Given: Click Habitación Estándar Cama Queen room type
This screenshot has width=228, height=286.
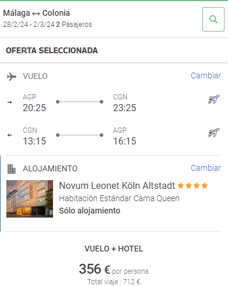Looking at the screenshot, I should pyautogui.click(x=119, y=198).
